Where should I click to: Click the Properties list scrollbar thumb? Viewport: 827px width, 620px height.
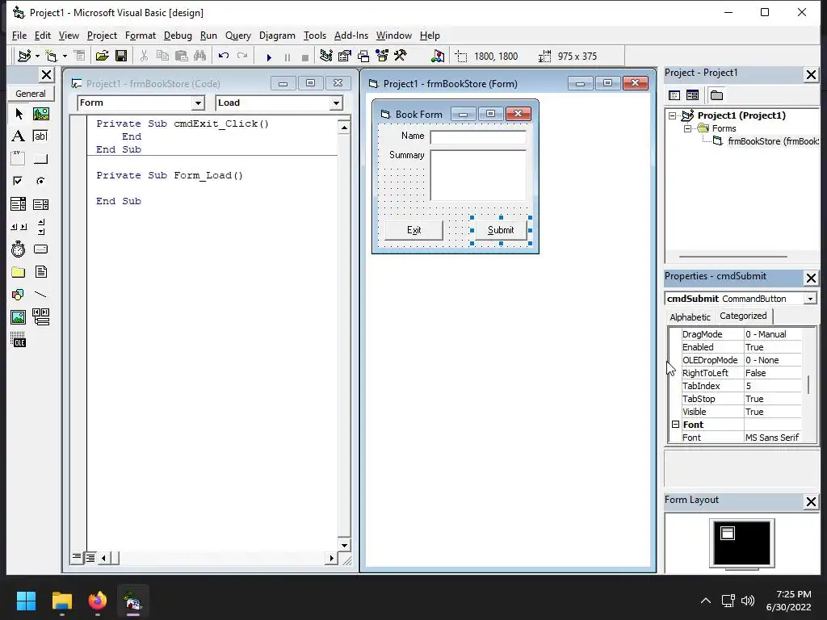[808, 384]
